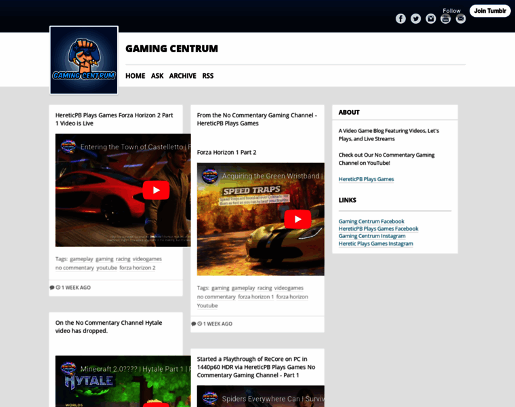Image resolution: width=515 pixels, height=407 pixels.
Task: Select no commentary tag on Forza Horizon 2 post
Action: [75, 268]
